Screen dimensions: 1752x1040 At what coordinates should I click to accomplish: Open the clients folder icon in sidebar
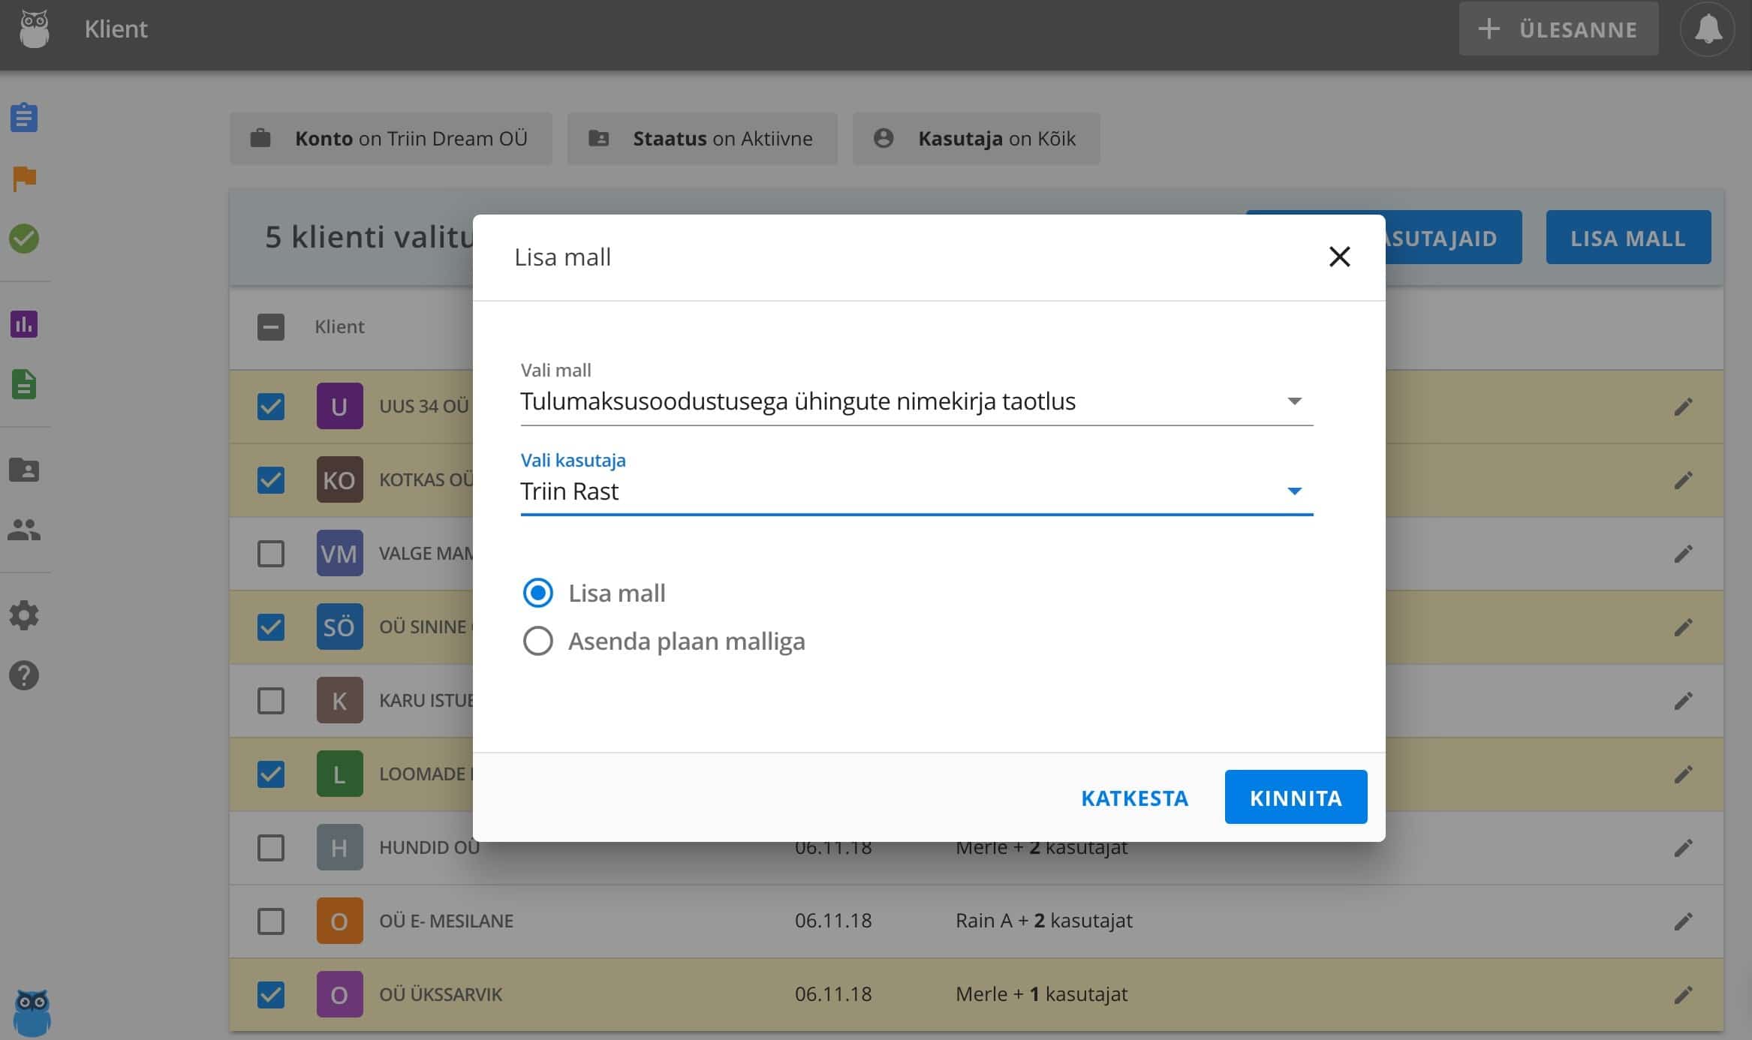click(x=24, y=470)
